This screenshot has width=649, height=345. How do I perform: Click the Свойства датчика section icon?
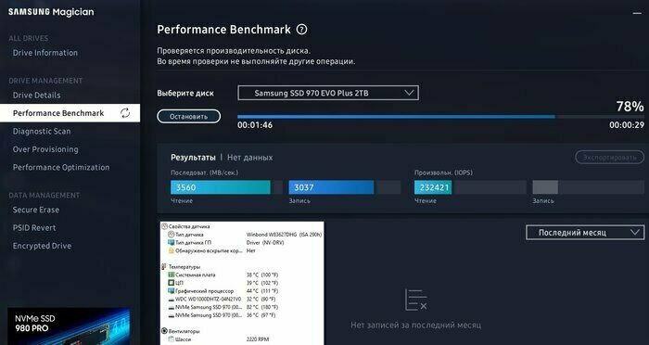(164, 226)
